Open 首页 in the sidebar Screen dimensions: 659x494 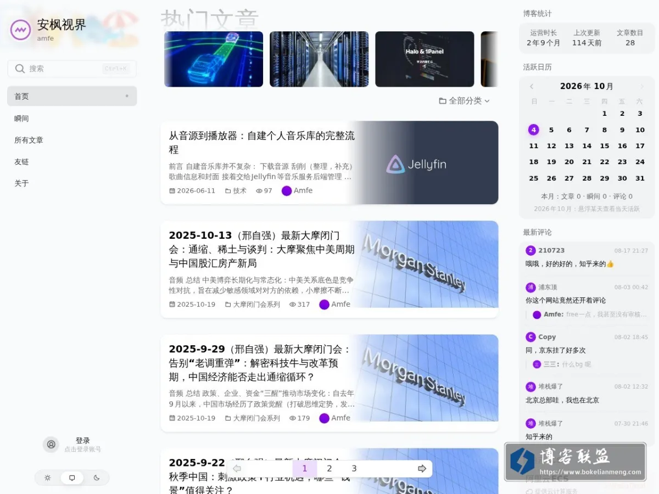tap(72, 96)
